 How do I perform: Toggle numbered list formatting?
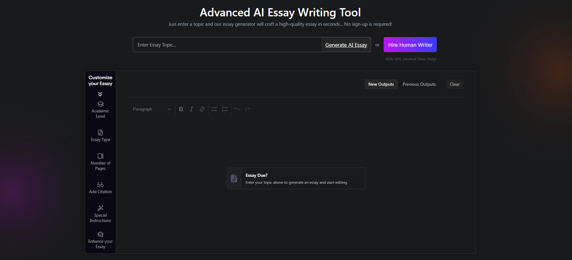click(225, 109)
